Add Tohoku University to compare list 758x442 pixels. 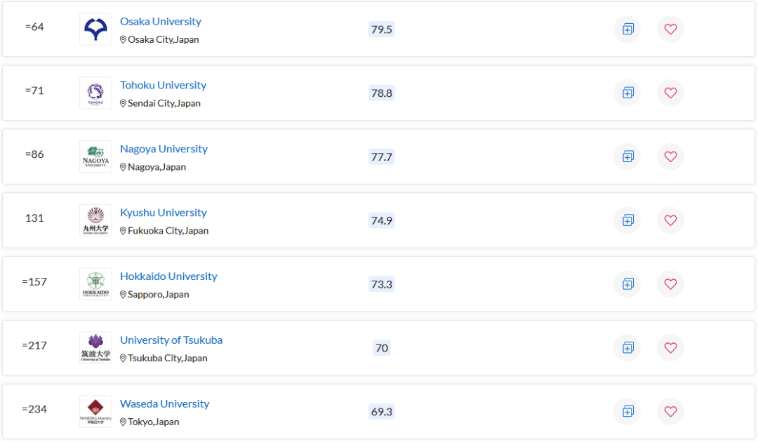(627, 93)
